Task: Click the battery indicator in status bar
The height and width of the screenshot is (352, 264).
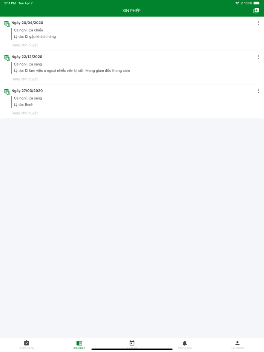Action: [x=256, y=3]
